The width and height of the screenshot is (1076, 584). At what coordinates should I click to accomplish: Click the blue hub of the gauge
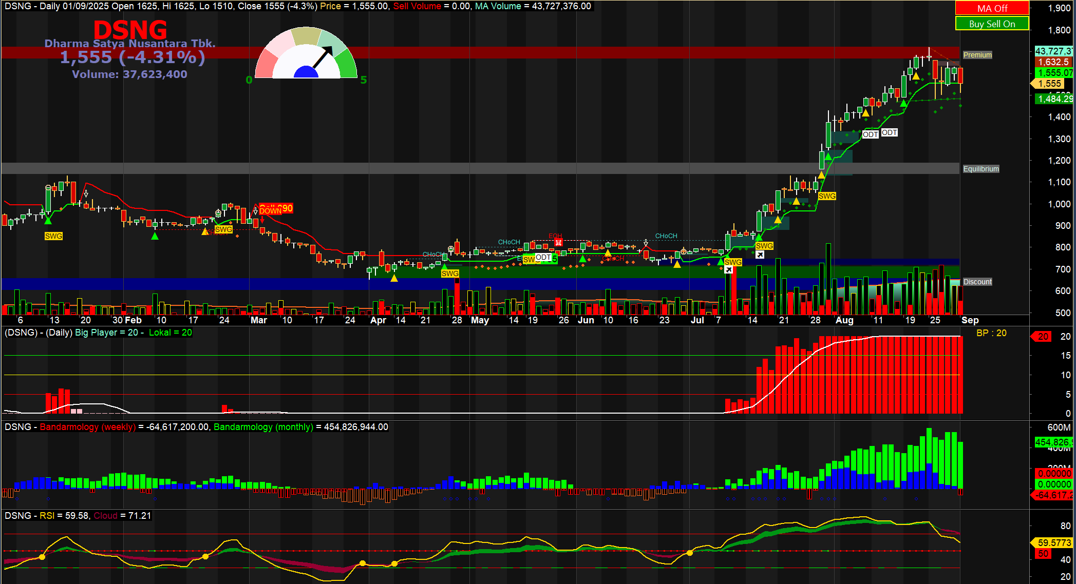306,72
